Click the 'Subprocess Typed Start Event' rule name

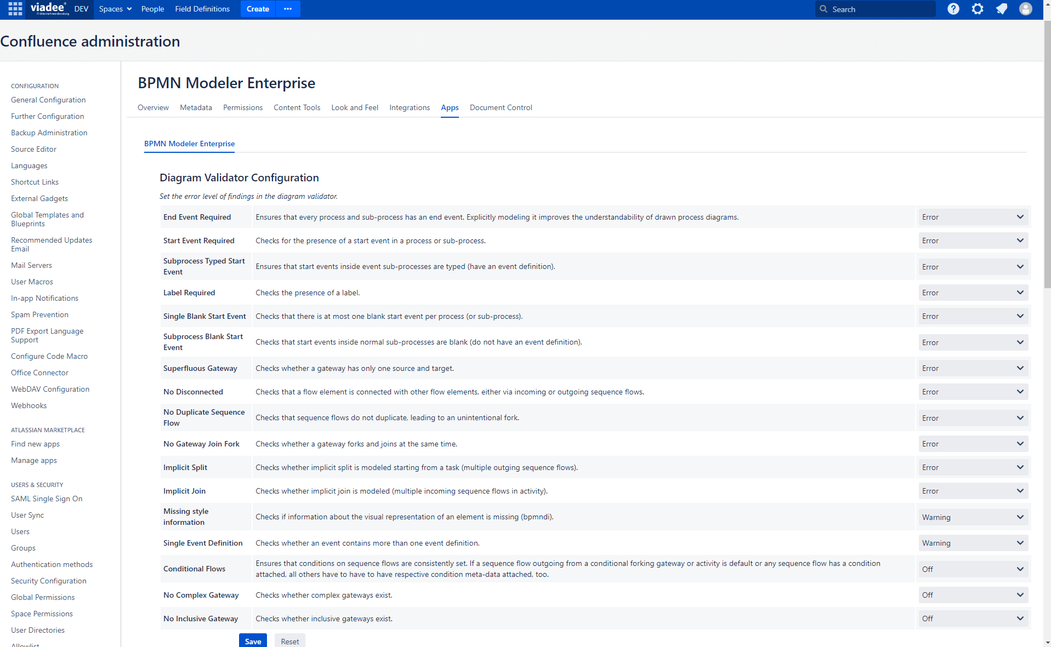(x=204, y=266)
